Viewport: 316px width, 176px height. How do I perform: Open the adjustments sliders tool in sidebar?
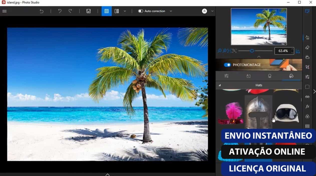coord(307,77)
